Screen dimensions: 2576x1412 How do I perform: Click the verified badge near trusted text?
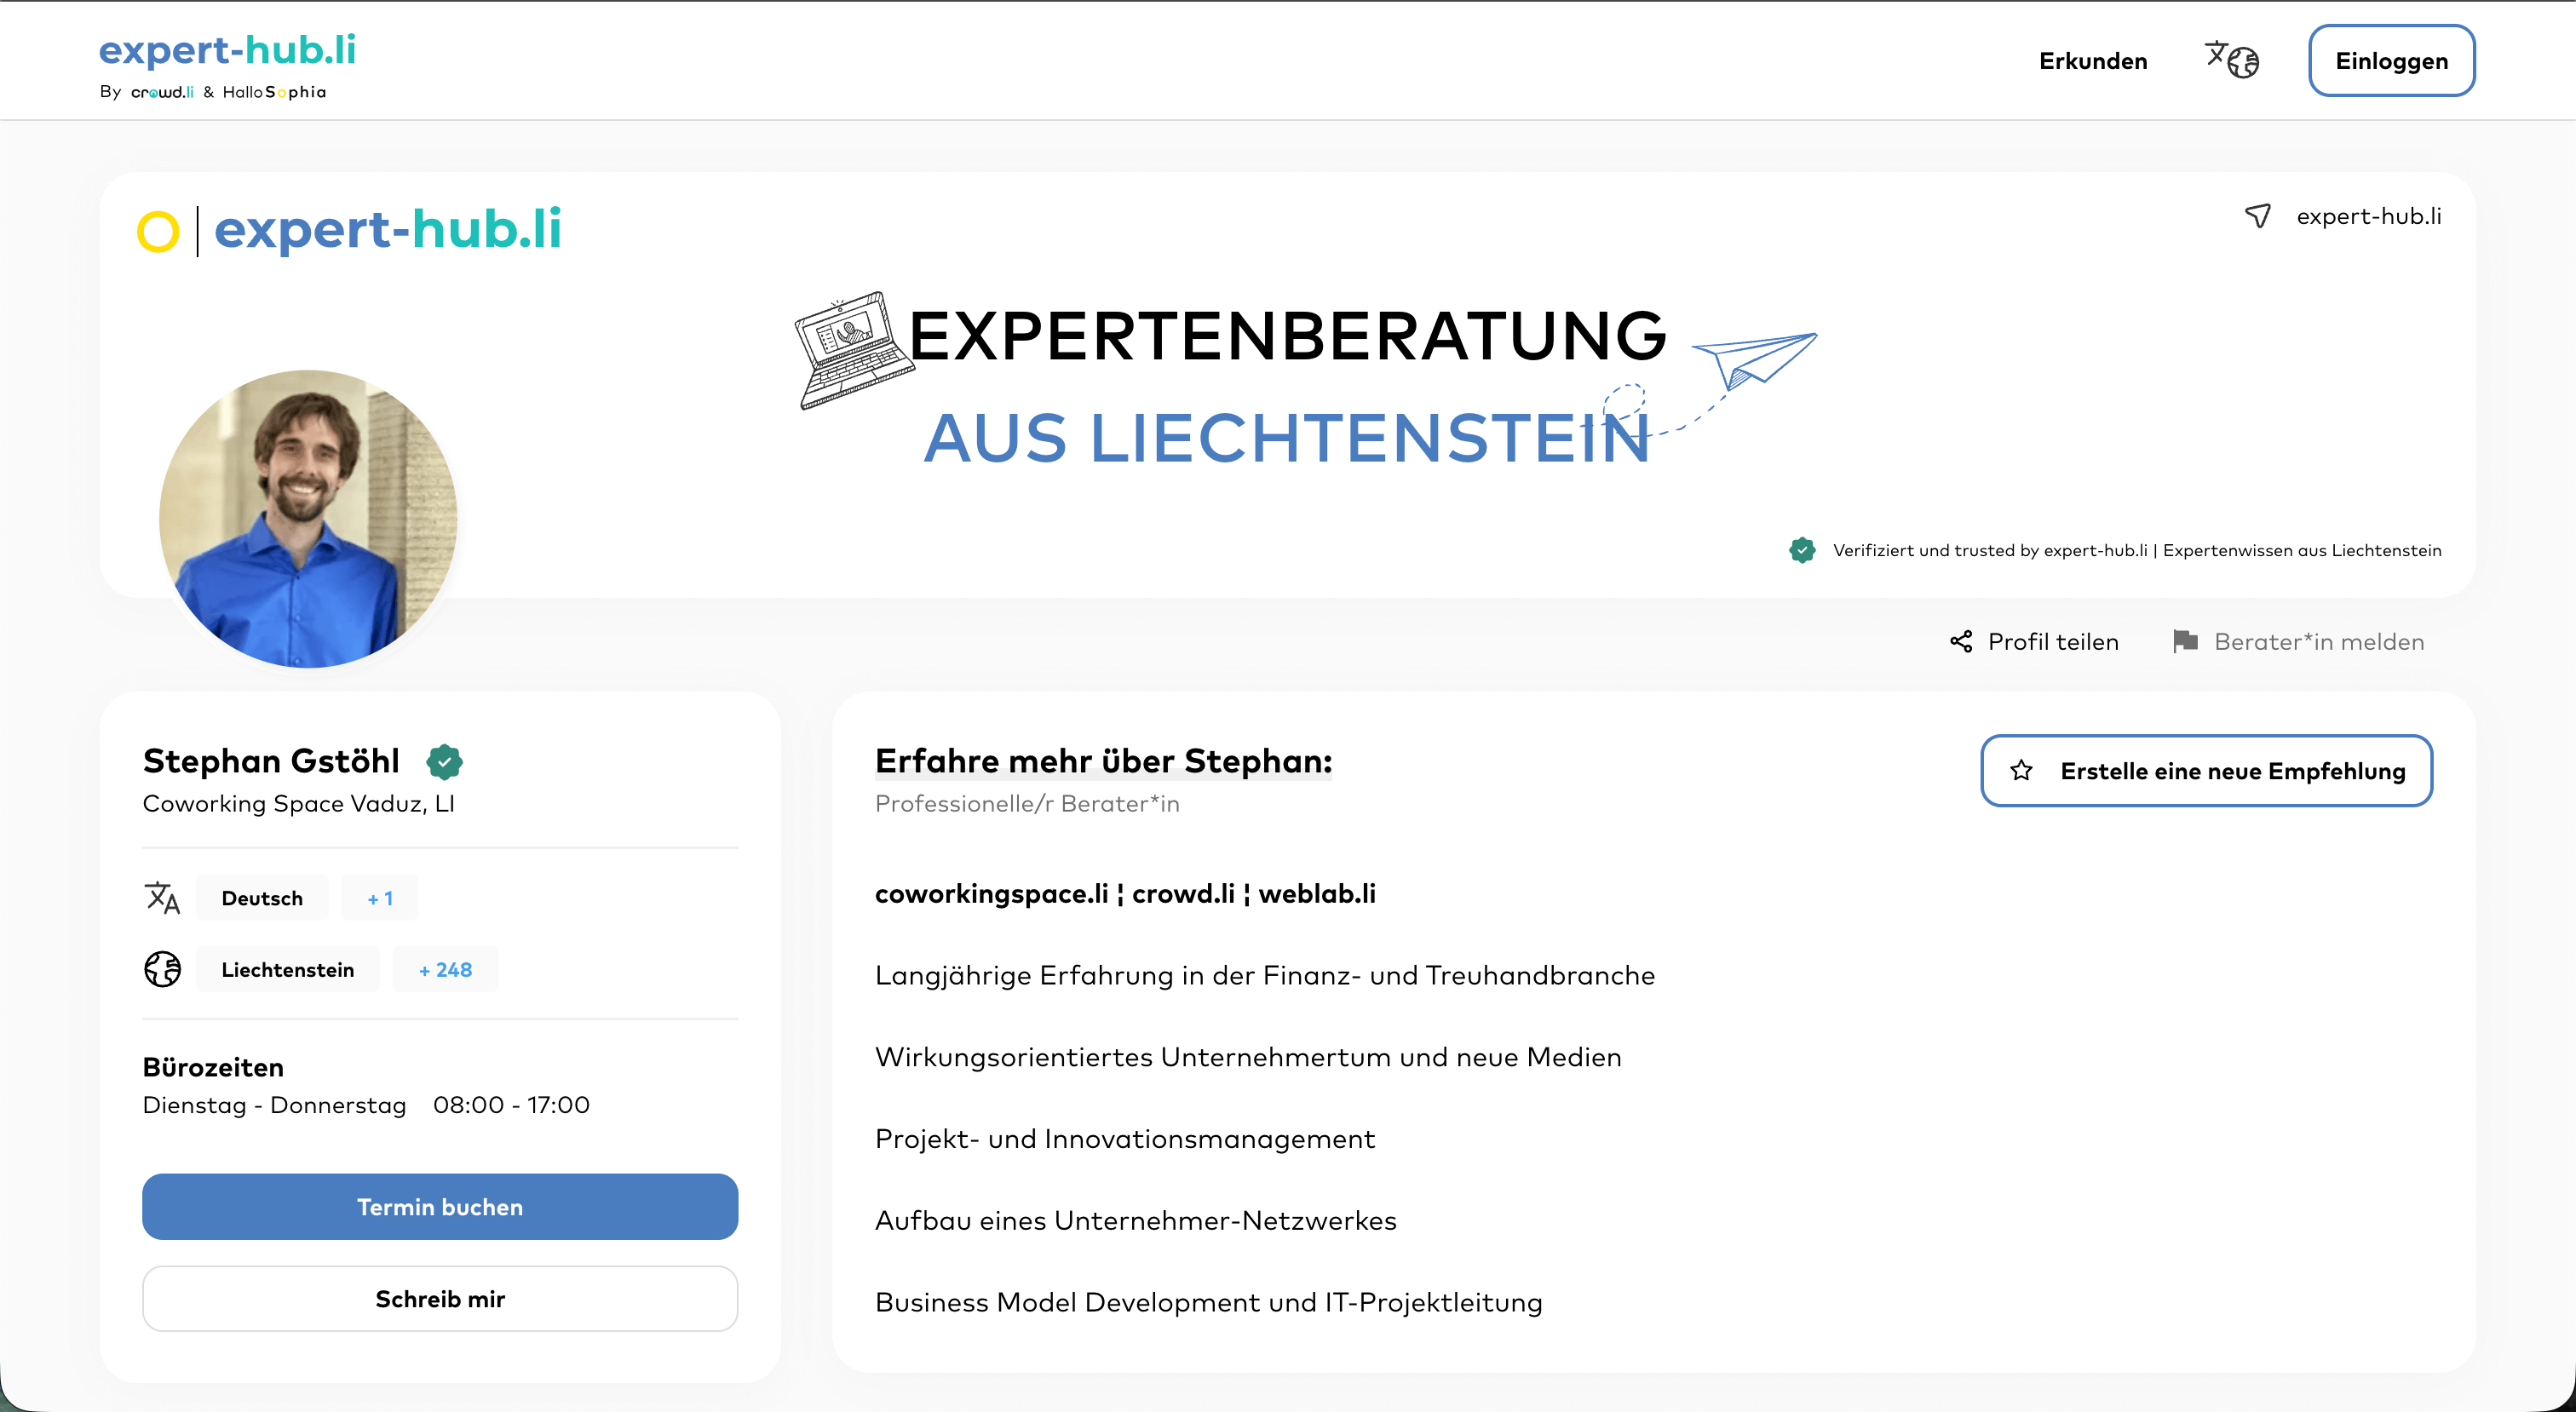pyautogui.click(x=1802, y=550)
